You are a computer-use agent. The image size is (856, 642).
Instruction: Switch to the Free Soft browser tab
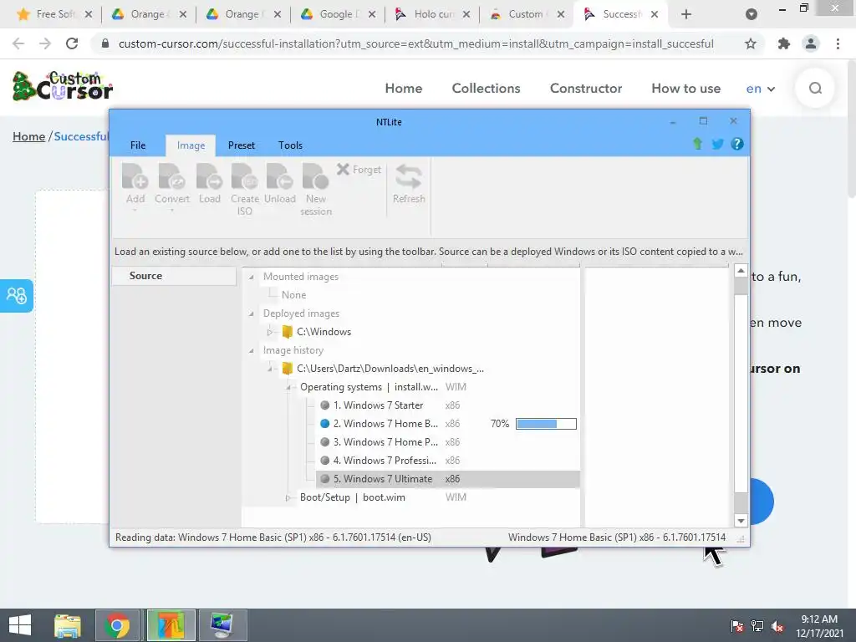tap(54, 14)
